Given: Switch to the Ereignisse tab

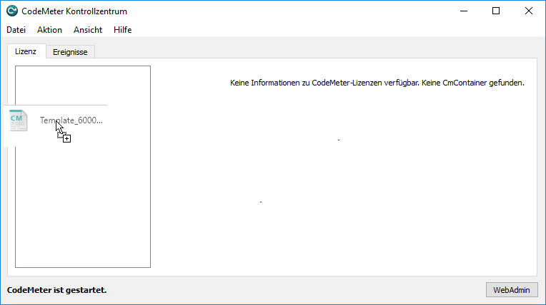Looking at the screenshot, I should point(70,52).
